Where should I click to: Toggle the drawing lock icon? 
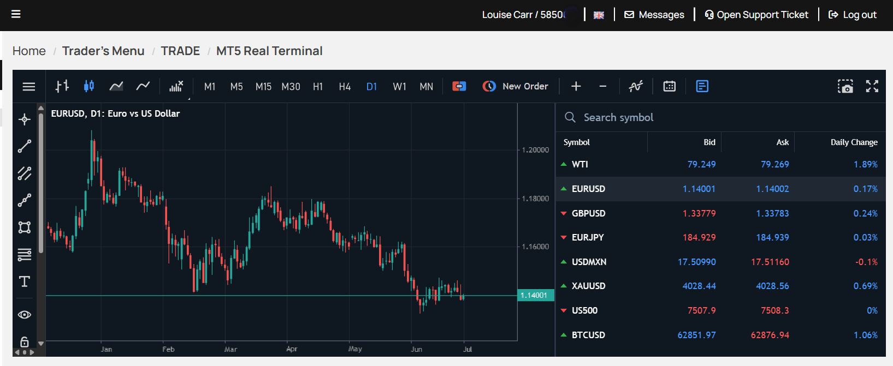click(x=25, y=341)
